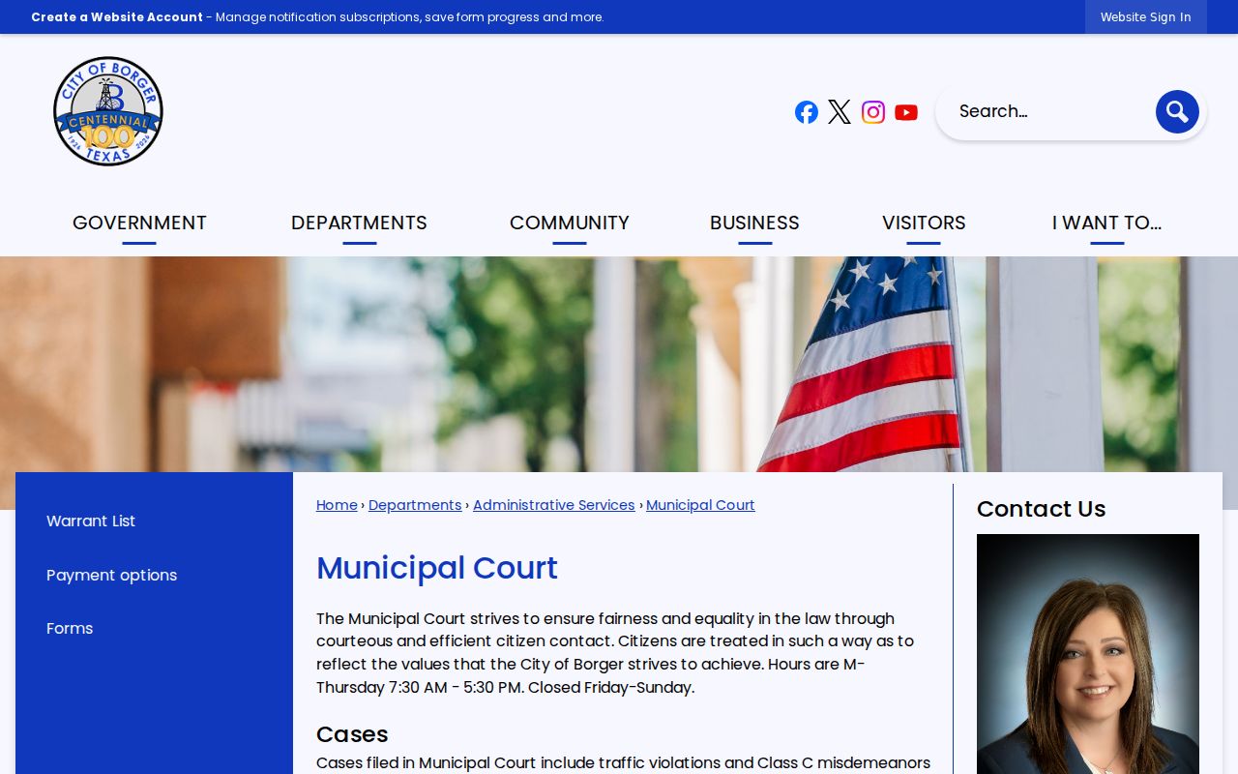1238x774 pixels.
Task: Click the magnifying glass search button
Action: point(1177,112)
